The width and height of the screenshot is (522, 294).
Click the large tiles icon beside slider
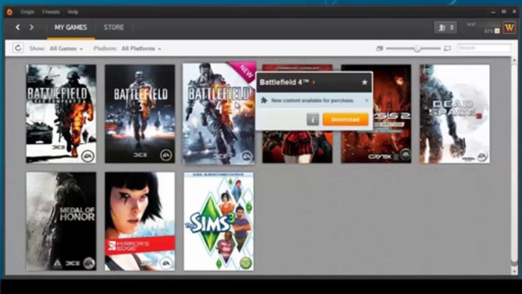[447, 48]
